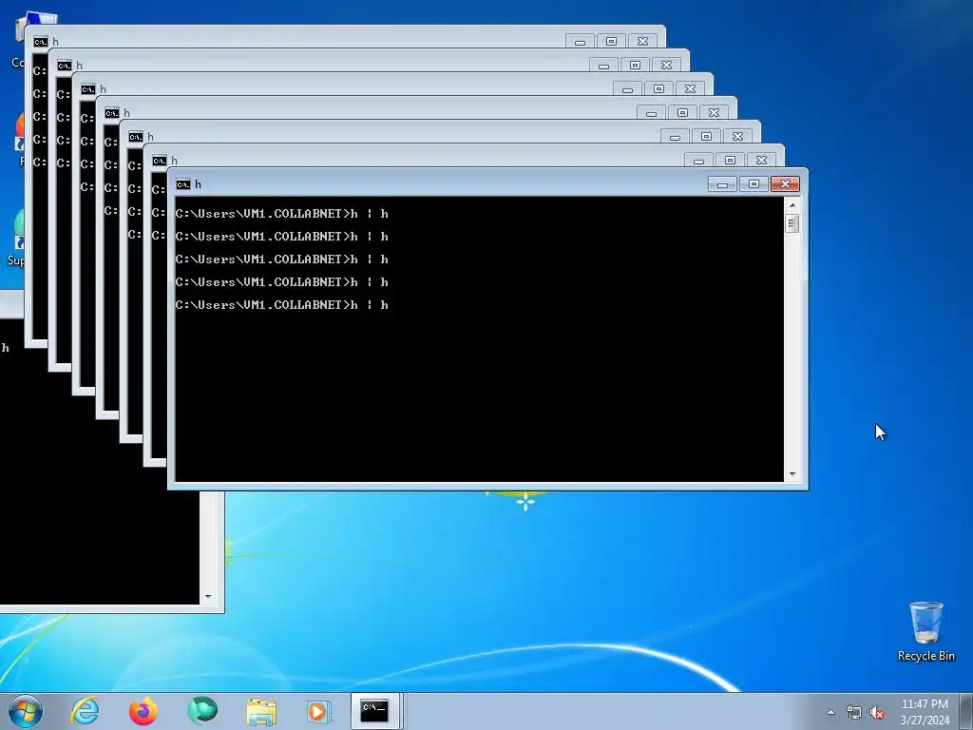Click the green globe browser icon on taskbar

202,711
